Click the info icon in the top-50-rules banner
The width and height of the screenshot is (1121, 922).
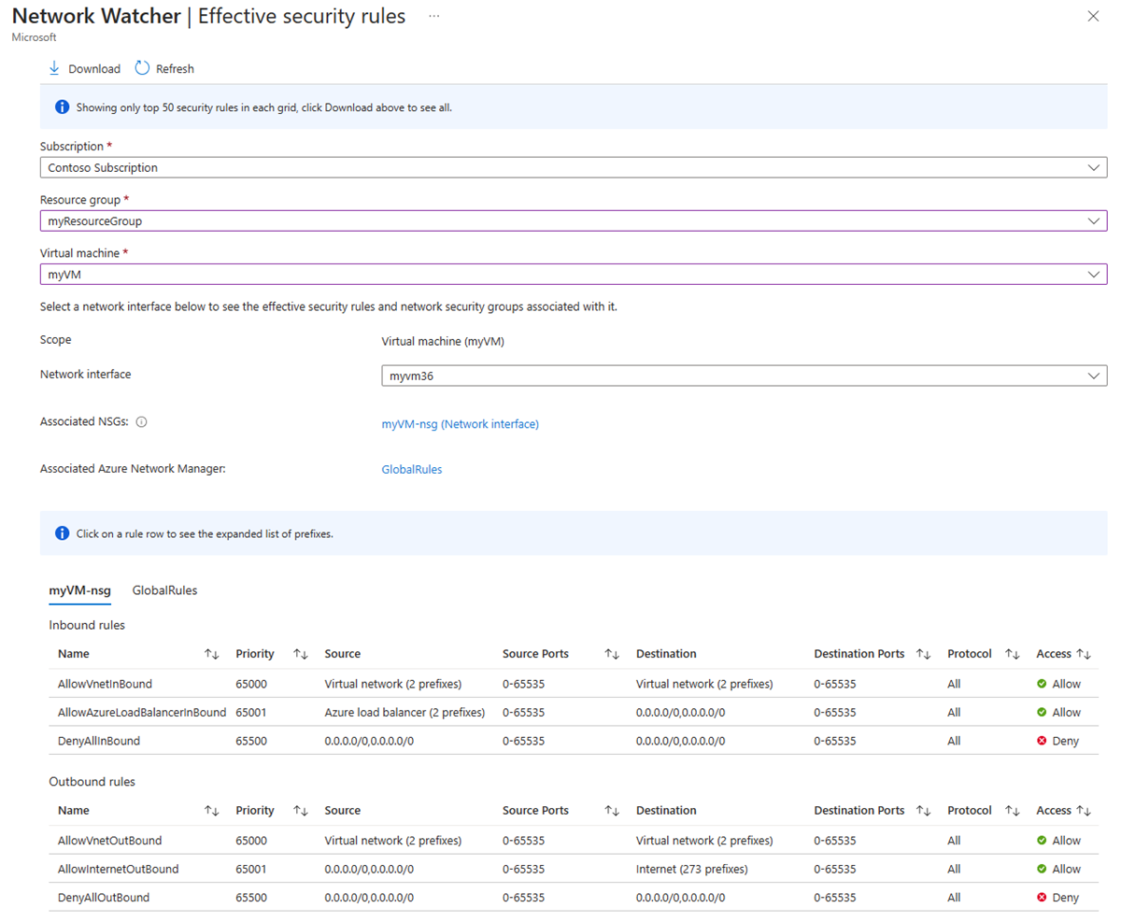[x=61, y=106]
